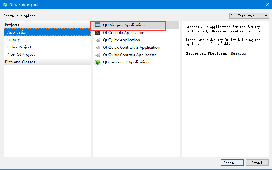Select the Library project category
The image size is (272, 170).
tap(14, 40)
